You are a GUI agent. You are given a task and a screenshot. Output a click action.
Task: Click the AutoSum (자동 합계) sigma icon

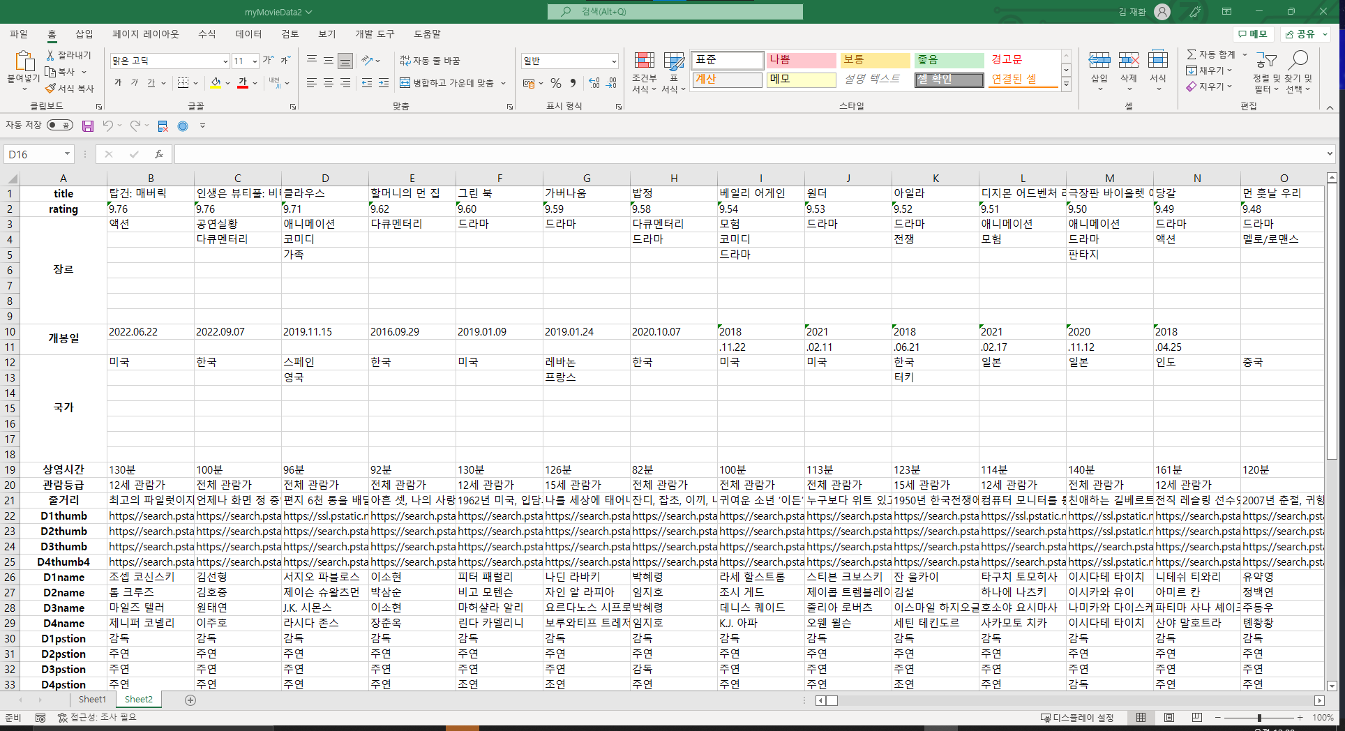click(x=1192, y=54)
